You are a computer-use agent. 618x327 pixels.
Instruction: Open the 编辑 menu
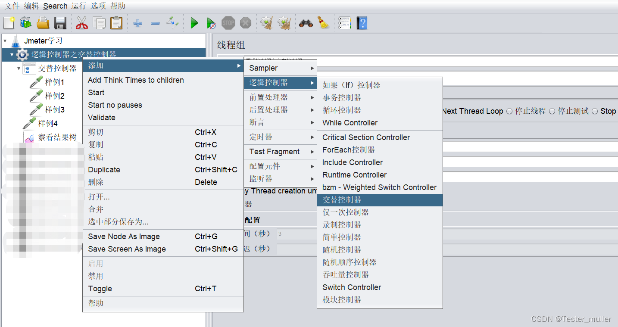pyautogui.click(x=31, y=6)
